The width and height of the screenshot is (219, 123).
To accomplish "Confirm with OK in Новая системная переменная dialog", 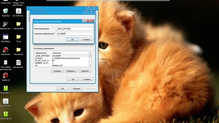I will [73, 40].
